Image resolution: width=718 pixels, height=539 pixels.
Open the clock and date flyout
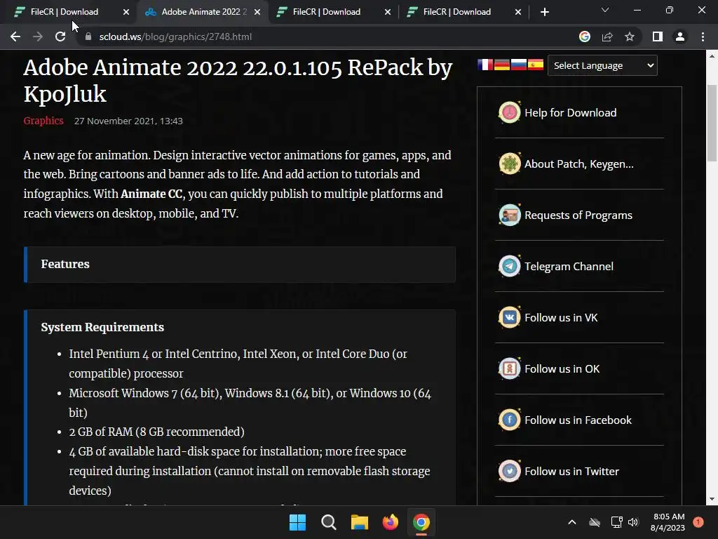pyautogui.click(x=668, y=522)
